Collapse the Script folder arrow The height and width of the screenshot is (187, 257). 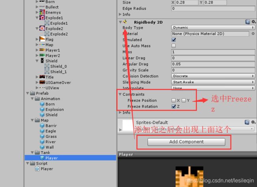(x=28, y=163)
